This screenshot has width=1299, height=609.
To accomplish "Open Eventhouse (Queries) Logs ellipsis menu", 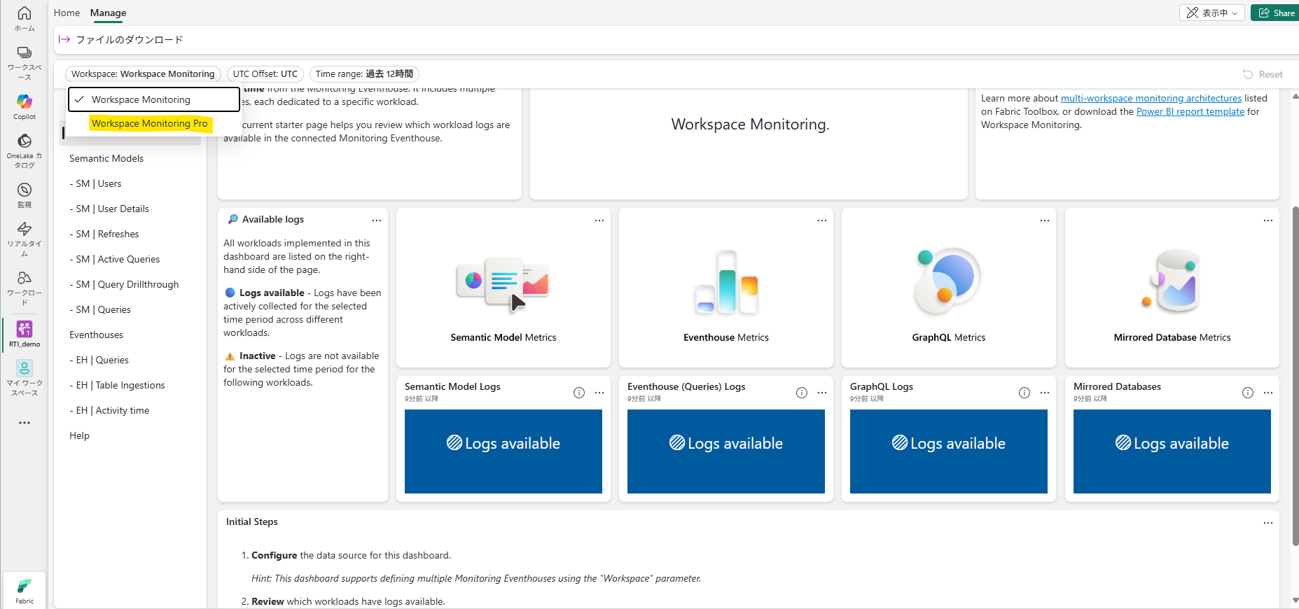I will click(822, 393).
